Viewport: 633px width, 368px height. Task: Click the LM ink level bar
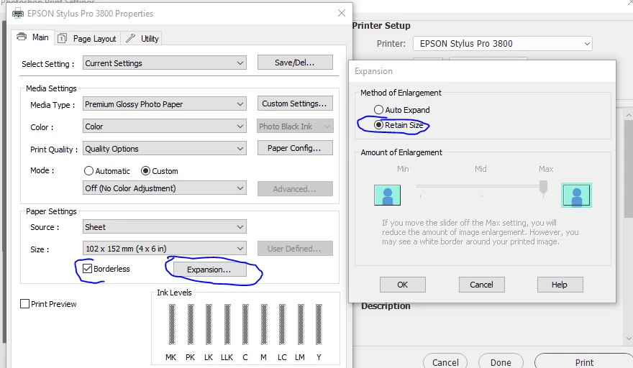(301, 324)
